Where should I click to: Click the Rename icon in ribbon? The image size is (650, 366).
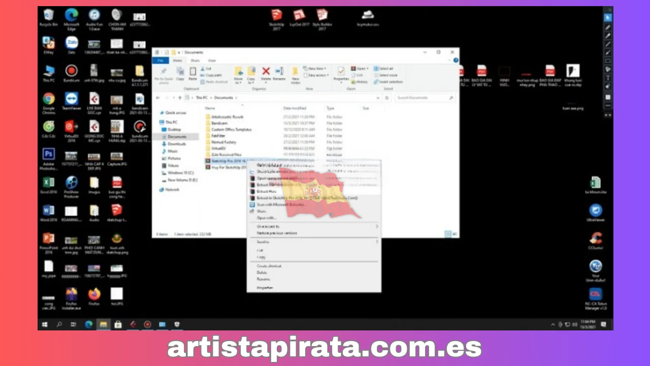click(x=279, y=71)
